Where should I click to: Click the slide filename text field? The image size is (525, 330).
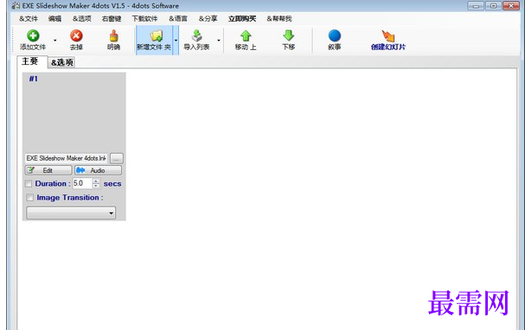click(x=67, y=158)
